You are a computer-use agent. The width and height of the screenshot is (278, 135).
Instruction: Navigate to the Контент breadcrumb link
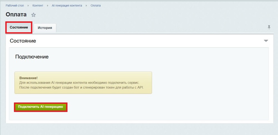(38, 6)
